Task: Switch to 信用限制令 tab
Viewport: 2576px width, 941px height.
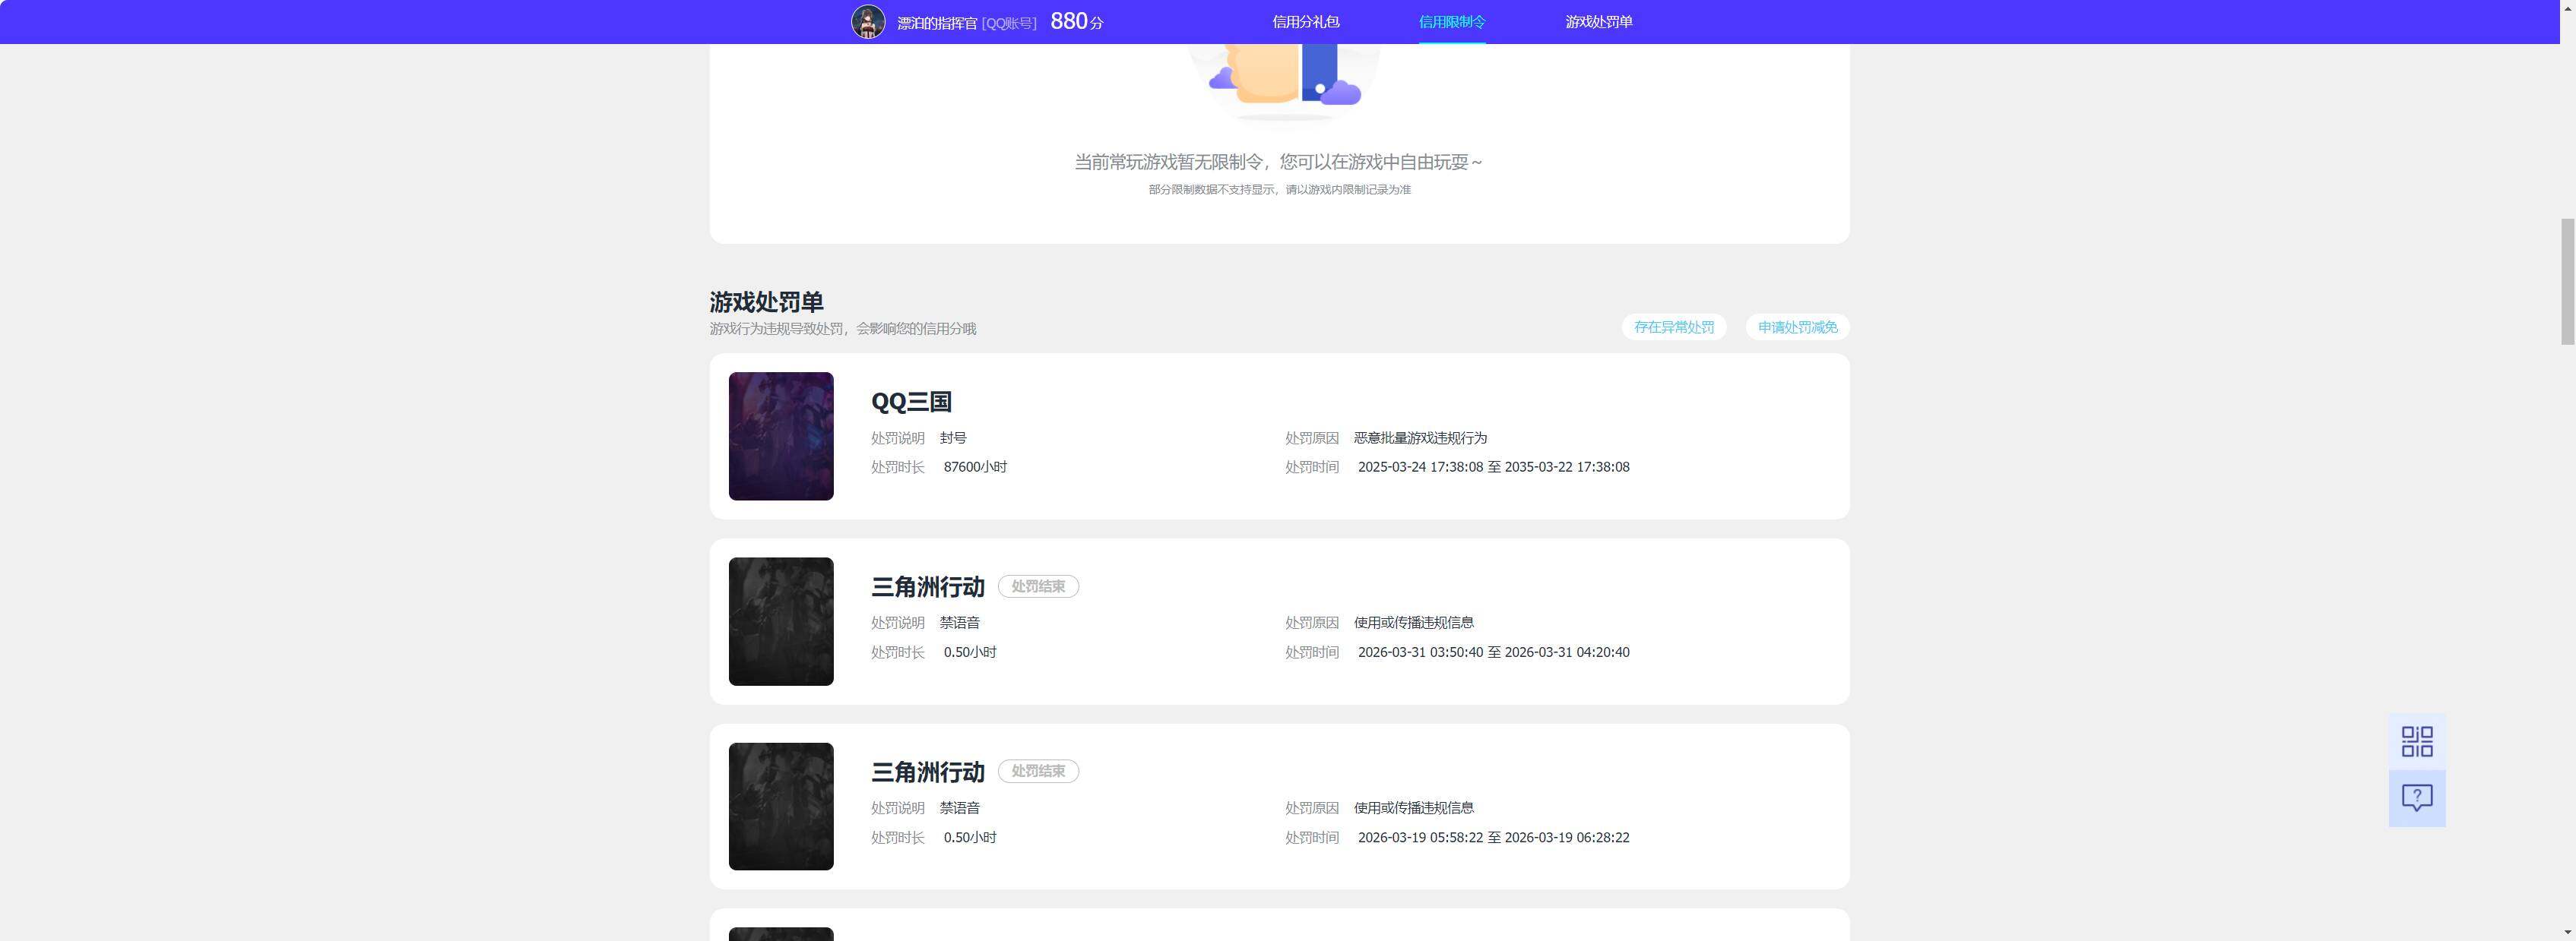Action: (x=1452, y=22)
